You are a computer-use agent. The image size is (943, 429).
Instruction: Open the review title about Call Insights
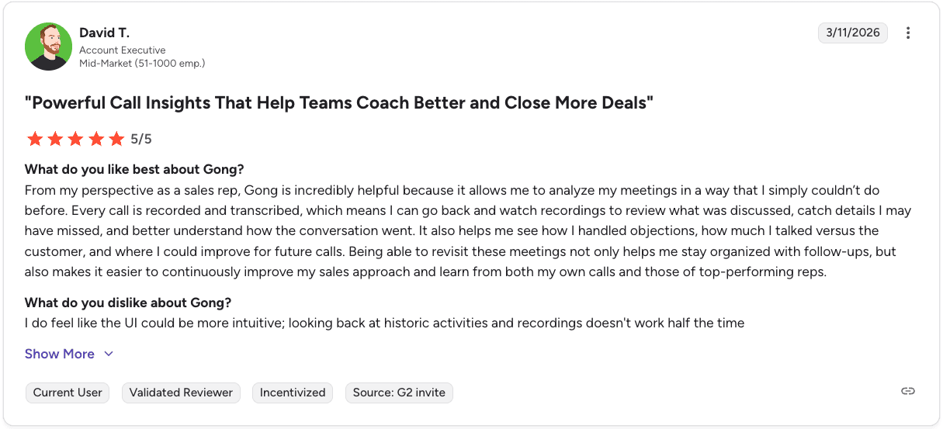[x=339, y=102]
